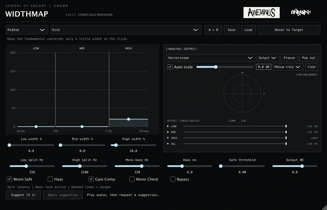Click the LOW band width point on graph

click(36, 127)
